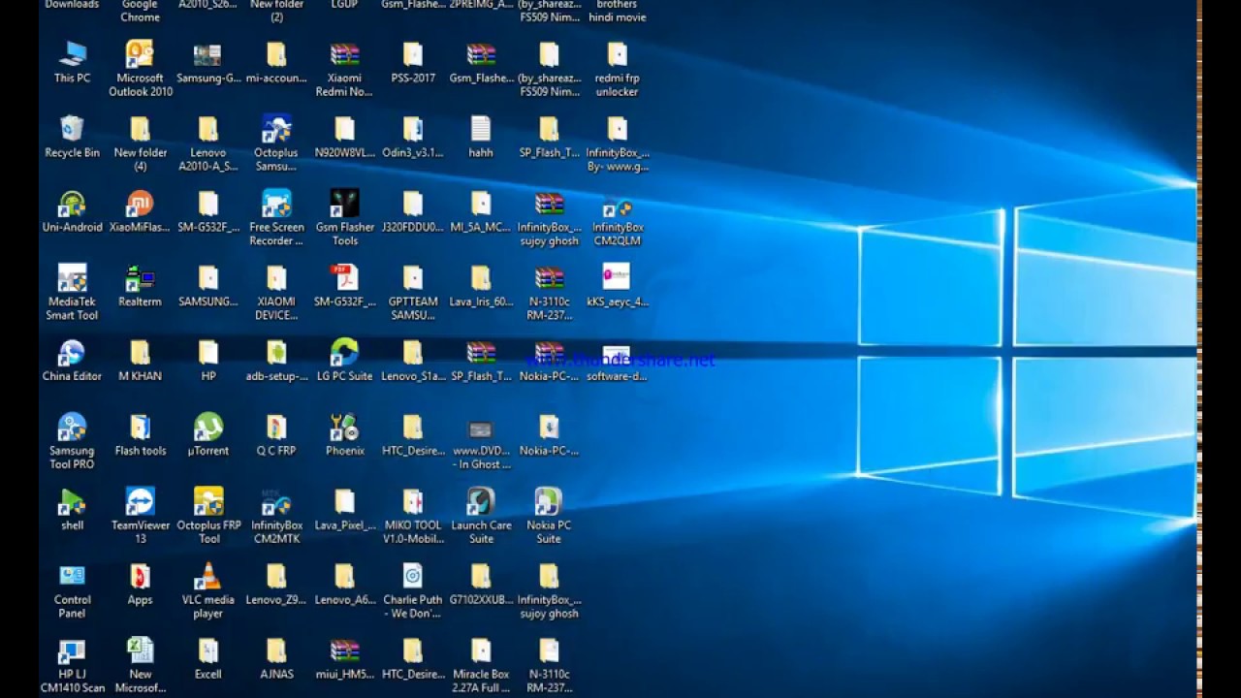1241x698 pixels.
Task: Open the J320FDDU0... folder
Action: click(413, 211)
